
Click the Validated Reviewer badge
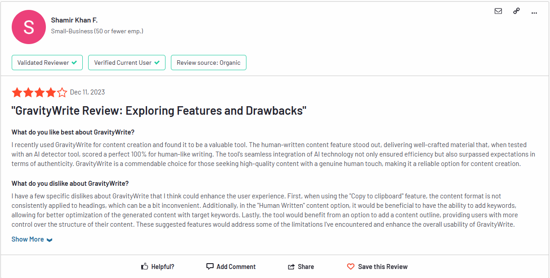pos(47,63)
